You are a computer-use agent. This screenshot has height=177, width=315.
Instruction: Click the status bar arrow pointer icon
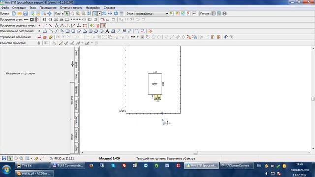[x=10, y=158]
